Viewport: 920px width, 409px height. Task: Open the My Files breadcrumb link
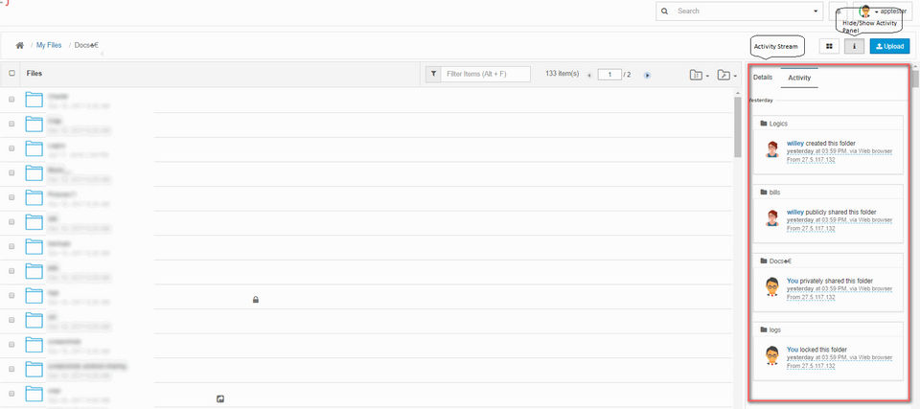(49, 46)
